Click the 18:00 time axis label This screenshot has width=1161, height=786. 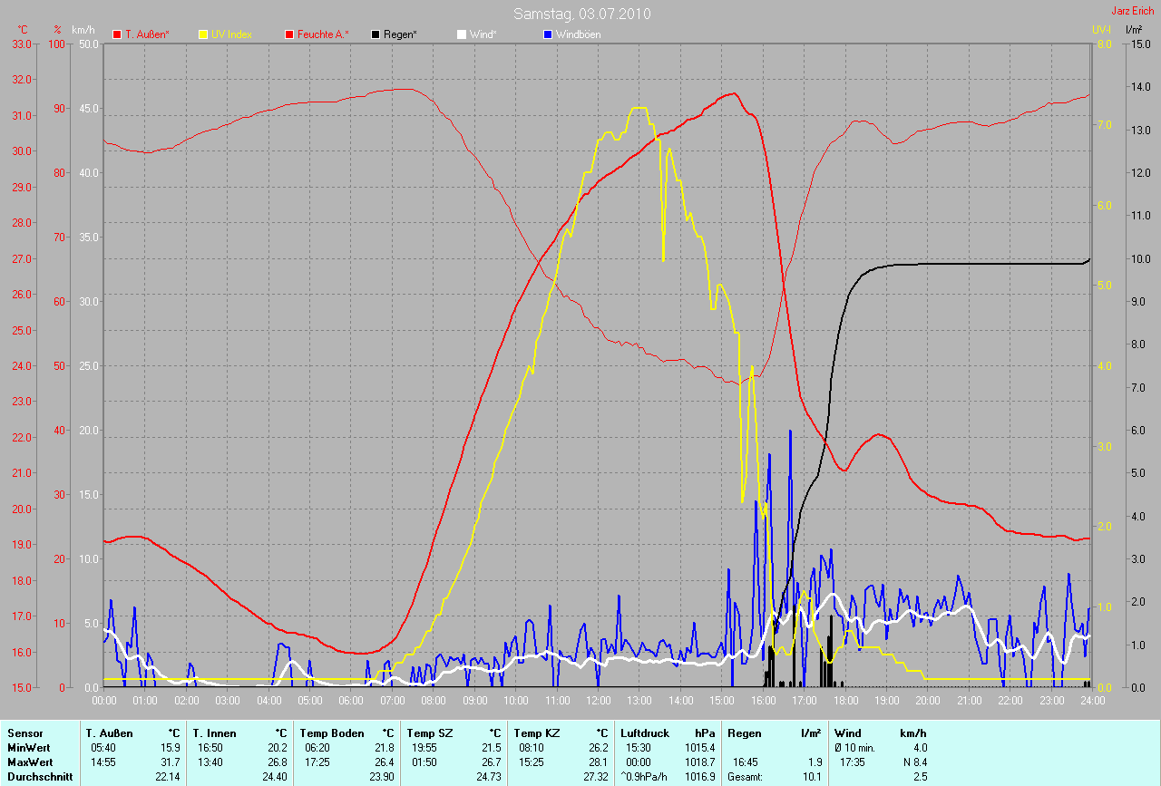coord(845,701)
